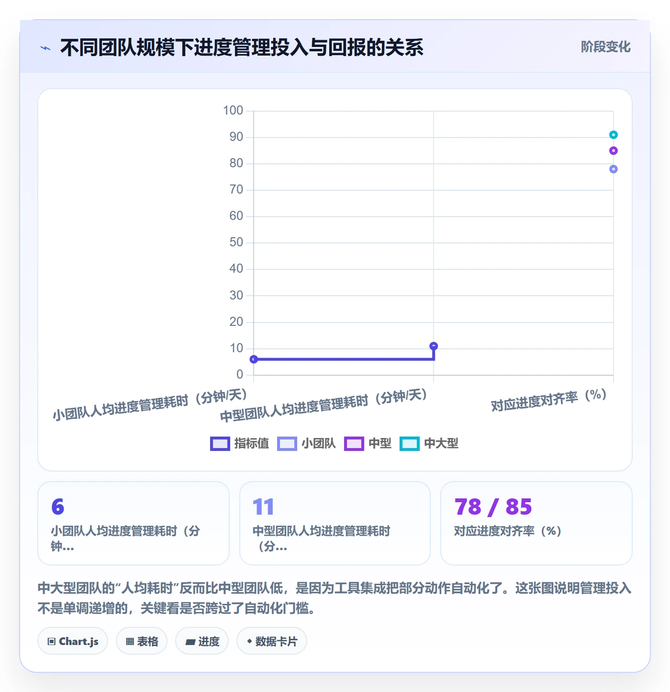The height and width of the screenshot is (692, 670).
Task: Click the purple data point near 85
Action: tap(614, 151)
